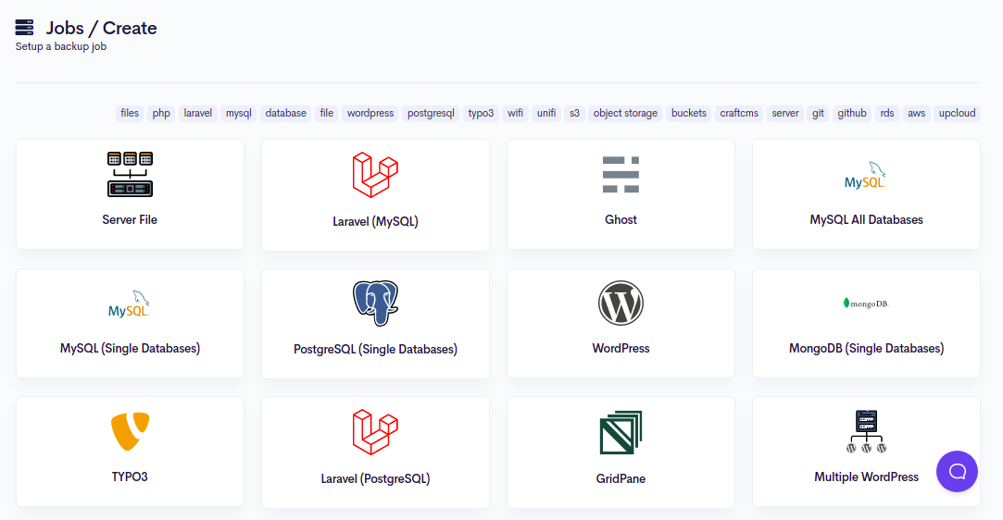This screenshot has width=1003, height=520.
Task: Click the orange TYPO3 logo icon
Action: pos(130,431)
